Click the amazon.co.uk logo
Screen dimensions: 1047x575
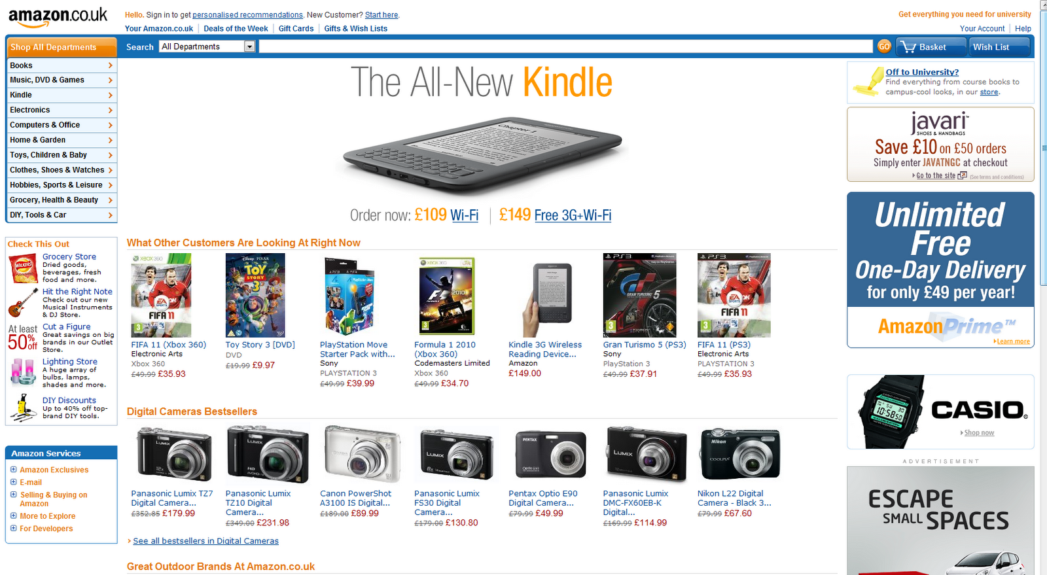[x=58, y=17]
